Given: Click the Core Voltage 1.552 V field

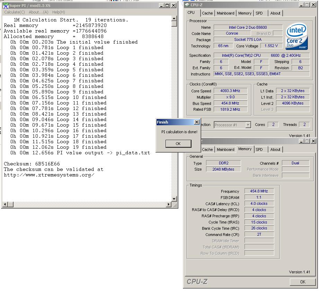Looking at the screenshot, I should (271, 46).
